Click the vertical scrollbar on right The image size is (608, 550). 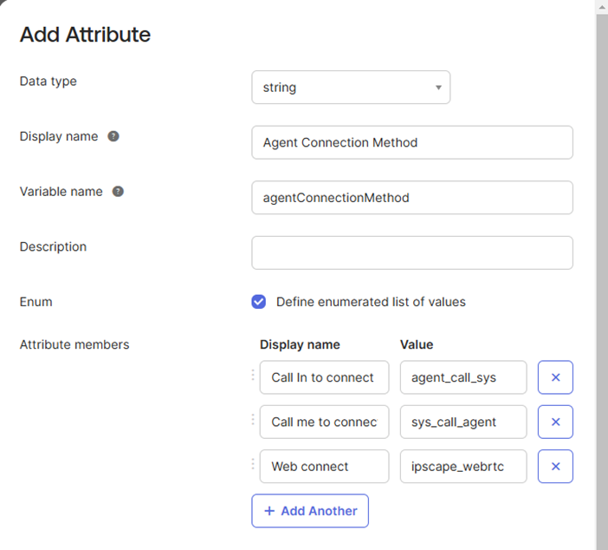tap(601, 260)
